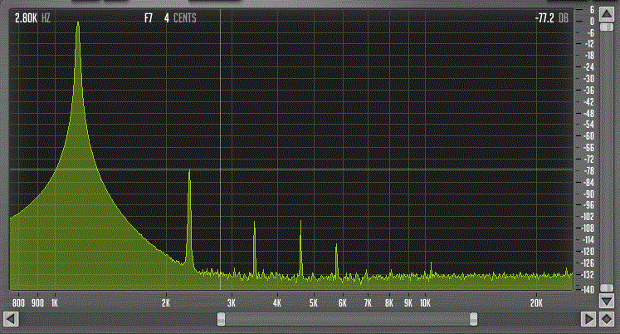
Task: Click the horizontal scroll left arrow button
Action: [x=11, y=319]
